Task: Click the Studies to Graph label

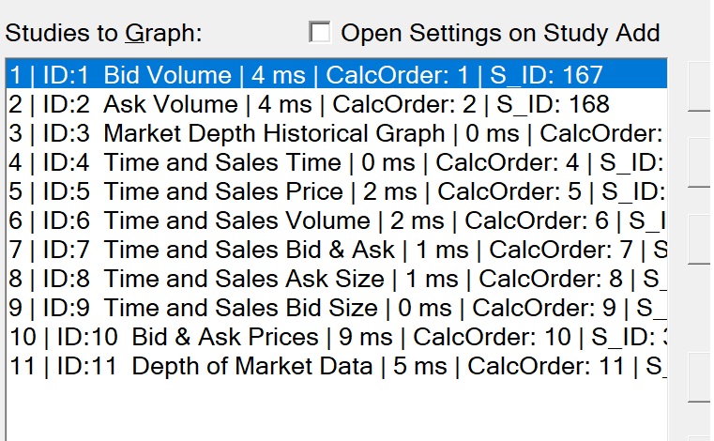Action: [103, 35]
